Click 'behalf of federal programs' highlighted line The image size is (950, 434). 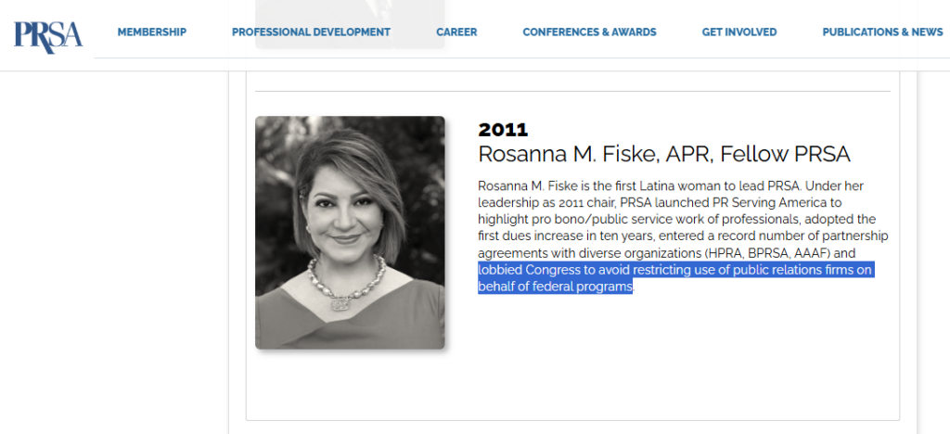555,287
